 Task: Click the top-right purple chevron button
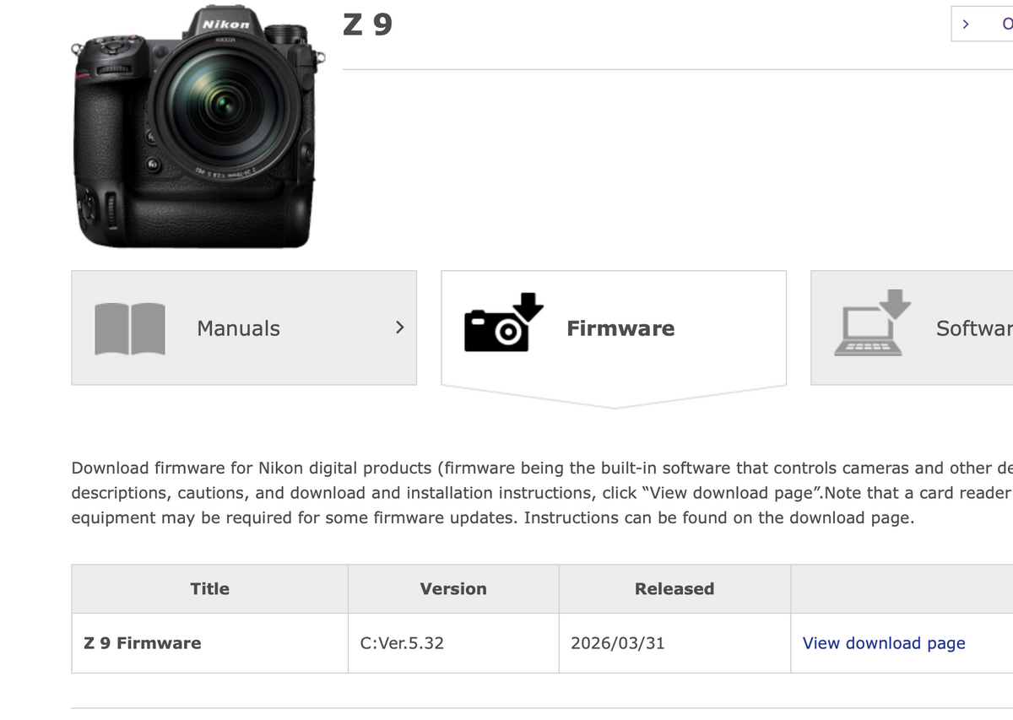pos(966,24)
